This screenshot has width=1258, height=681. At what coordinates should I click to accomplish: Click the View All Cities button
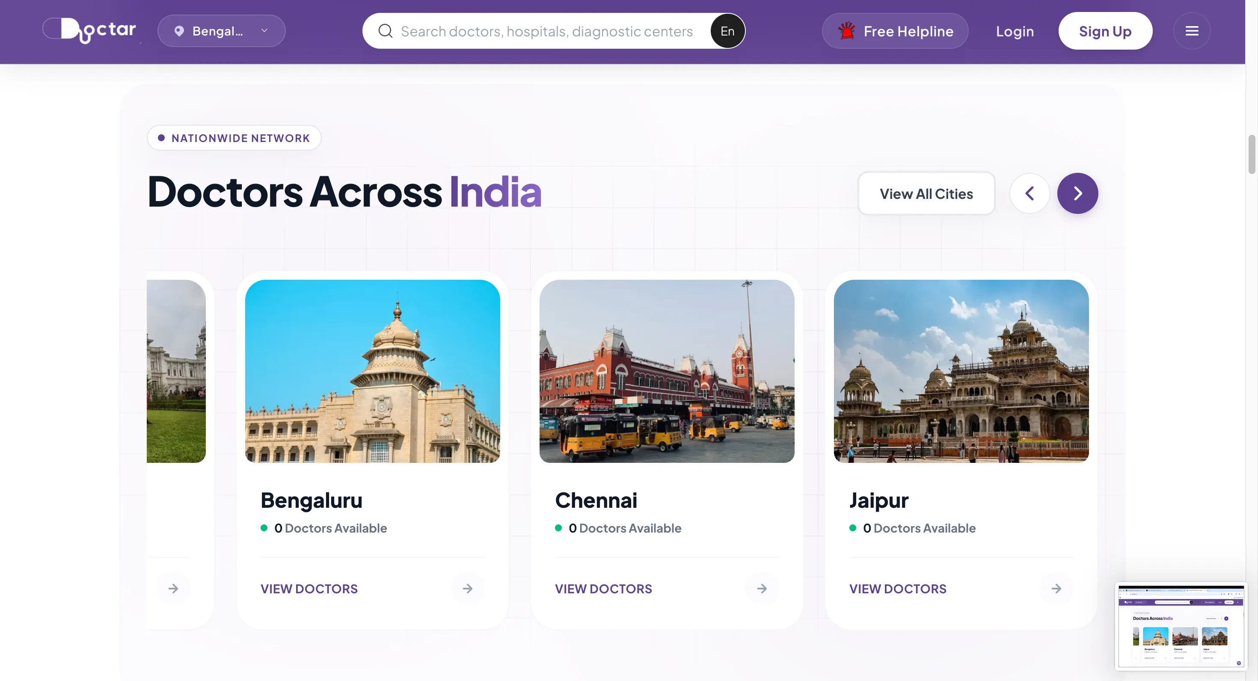click(x=926, y=193)
